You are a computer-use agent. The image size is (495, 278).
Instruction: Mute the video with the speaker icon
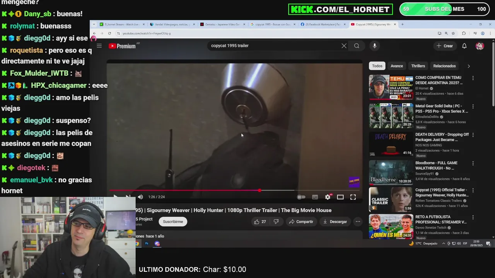[140, 197]
